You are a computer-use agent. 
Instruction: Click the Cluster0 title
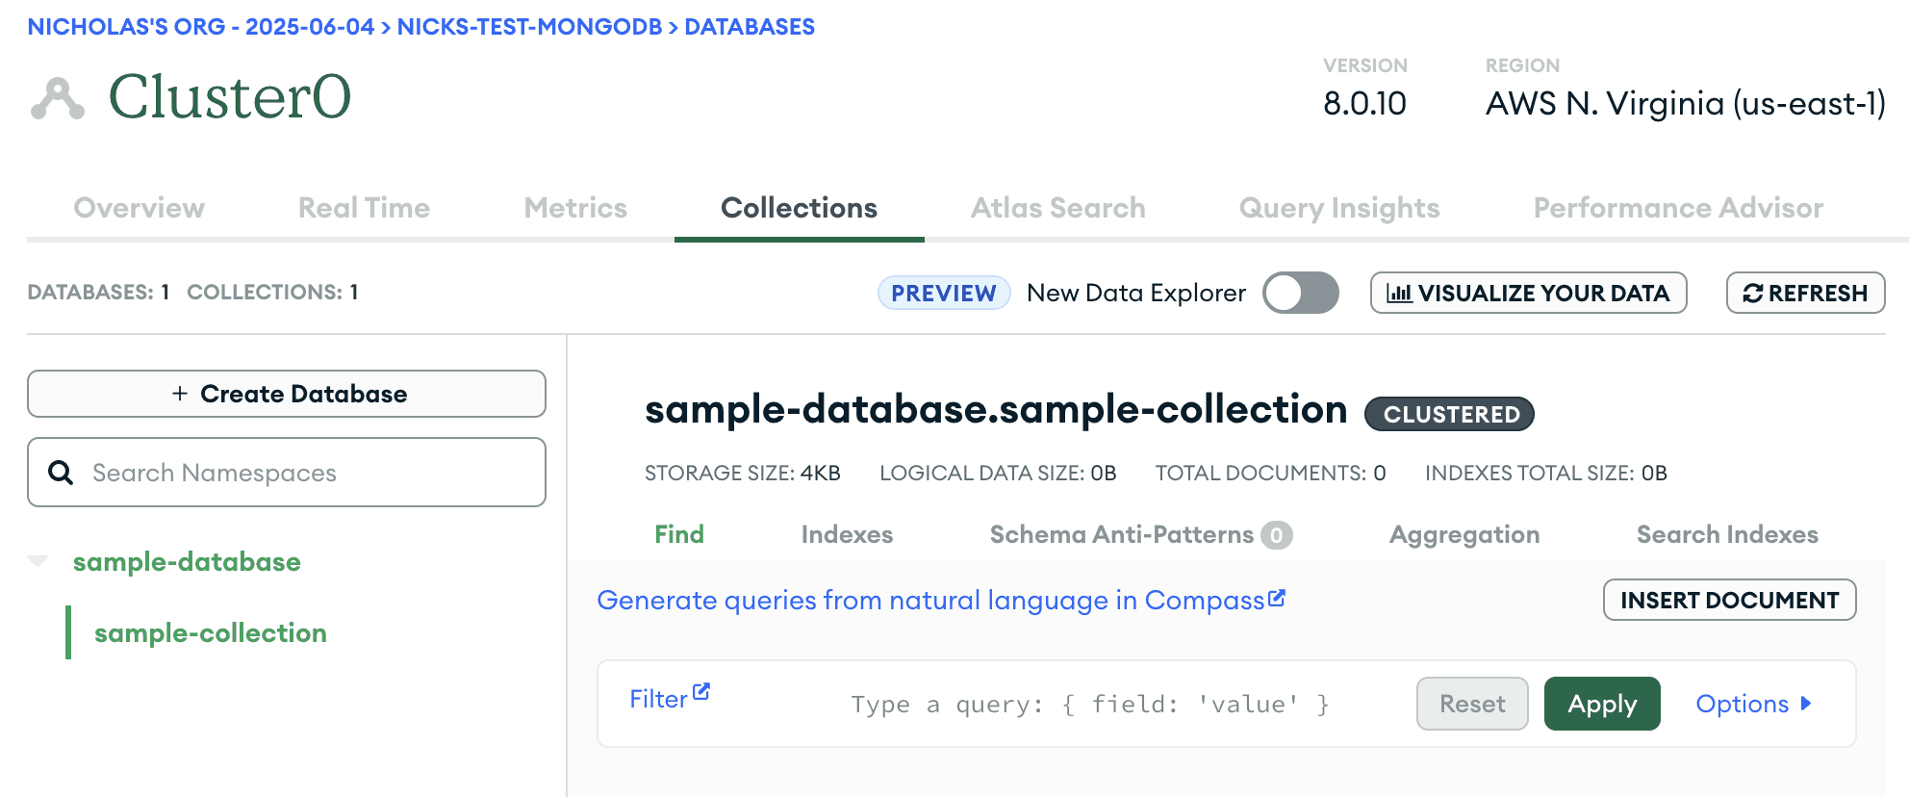coord(230,97)
